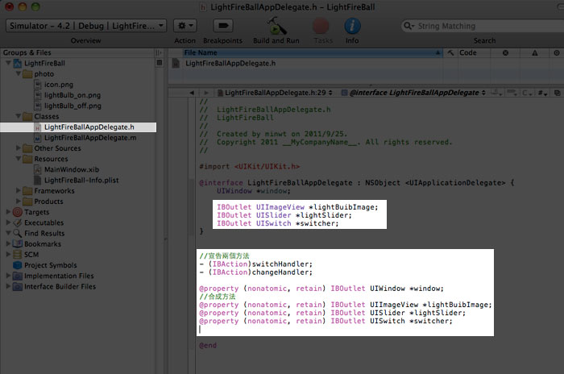Collapse the LightFireBall project

[x=8, y=63]
